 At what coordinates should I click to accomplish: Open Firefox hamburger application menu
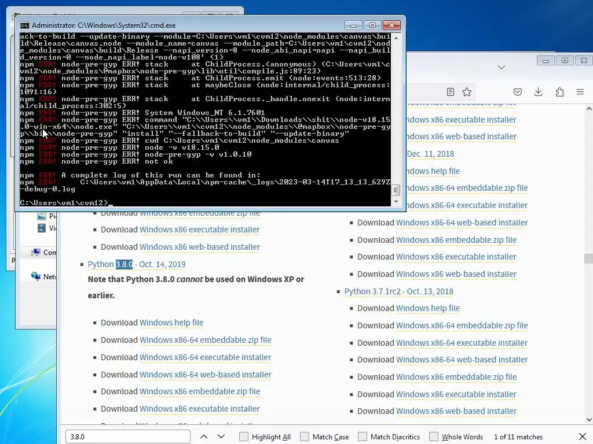tap(580, 92)
